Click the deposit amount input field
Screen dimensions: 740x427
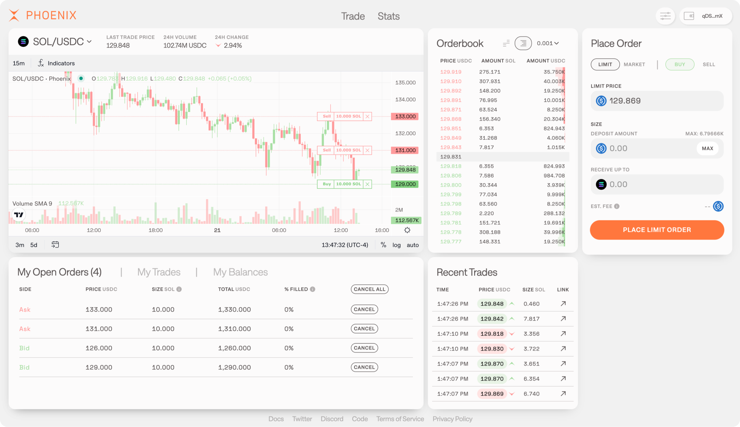click(x=657, y=148)
